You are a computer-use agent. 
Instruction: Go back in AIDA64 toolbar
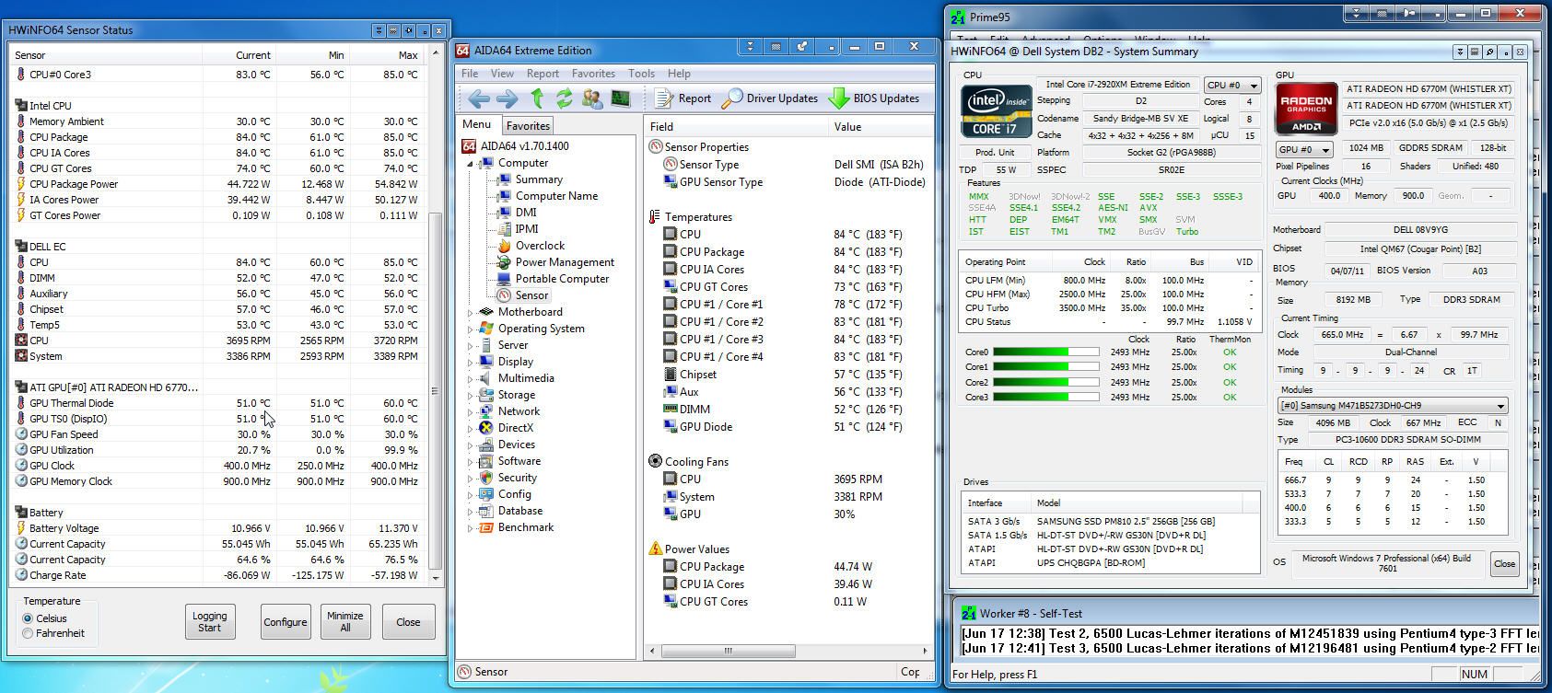pos(478,98)
